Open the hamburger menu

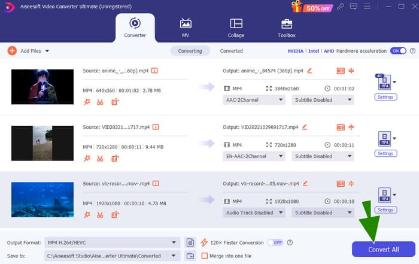pos(367,7)
